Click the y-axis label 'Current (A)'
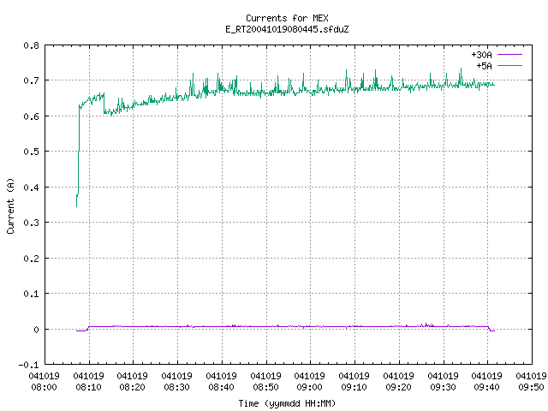 click(10, 205)
